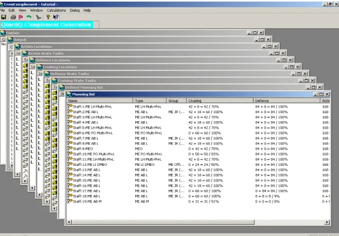The width and height of the screenshot is (339, 236).
Task: Open the Help menu
Action: (87, 10)
